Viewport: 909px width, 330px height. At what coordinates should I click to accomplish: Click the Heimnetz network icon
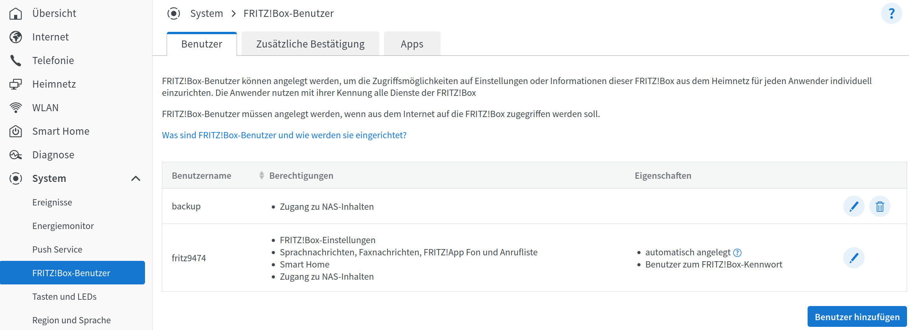[x=16, y=84]
